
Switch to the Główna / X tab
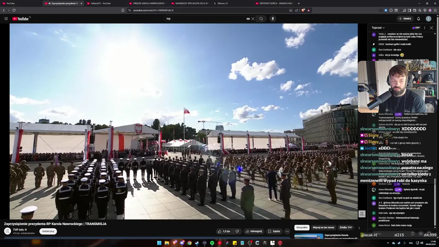pos(232,3)
